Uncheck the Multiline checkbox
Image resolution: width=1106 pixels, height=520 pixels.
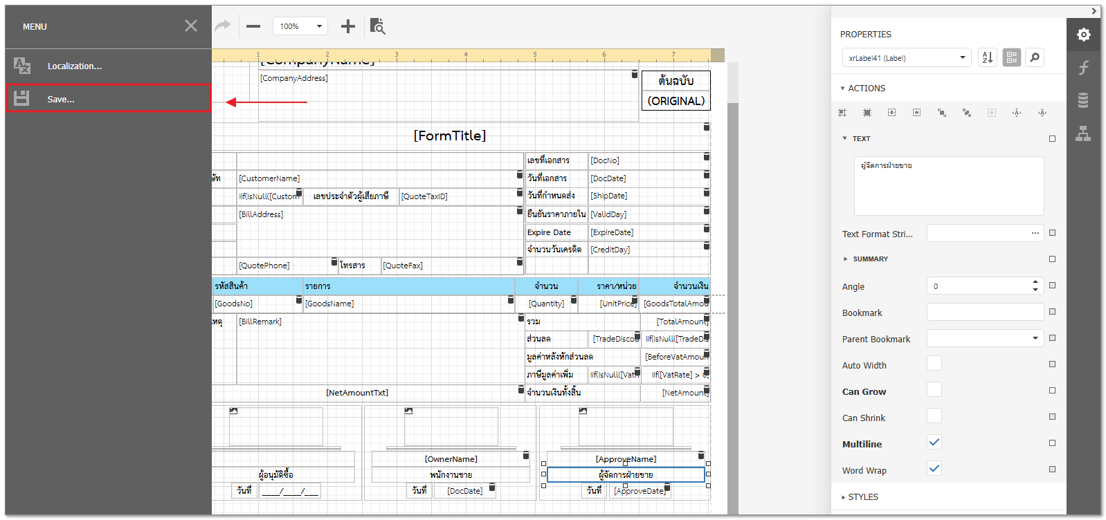click(934, 443)
